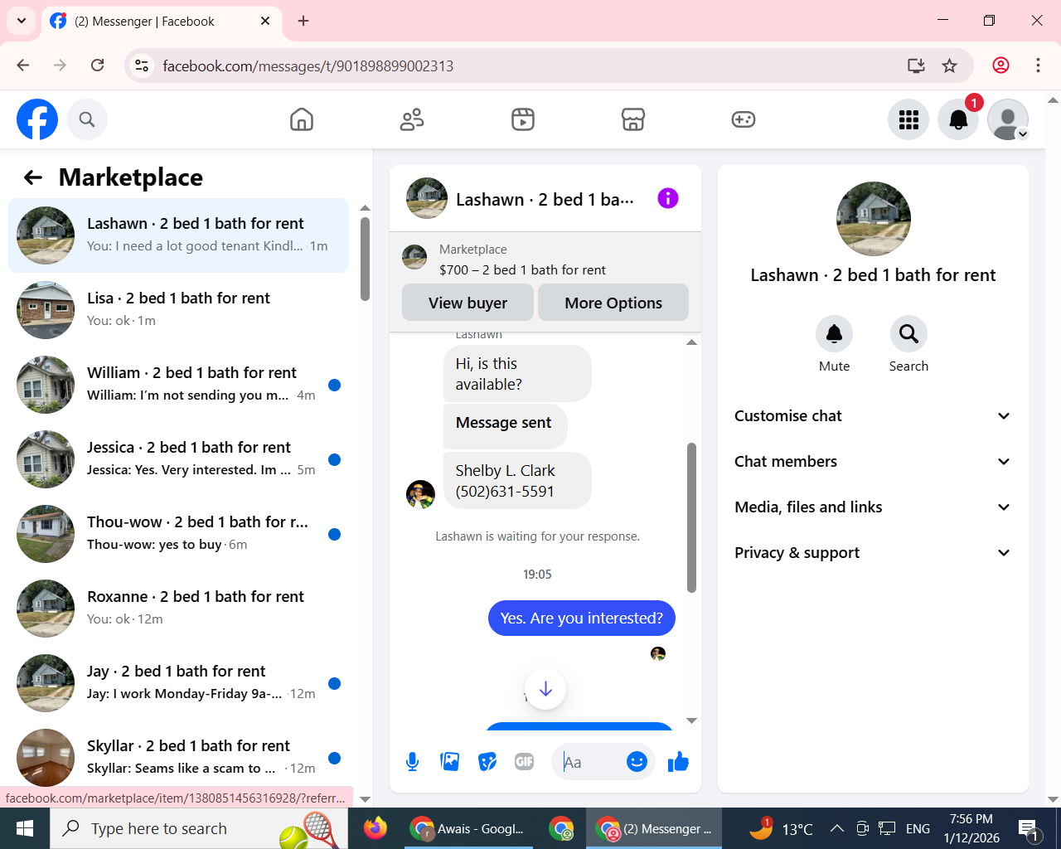The image size is (1061, 849).
Task: Open the notifications bell icon
Action: [x=958, y=119]
